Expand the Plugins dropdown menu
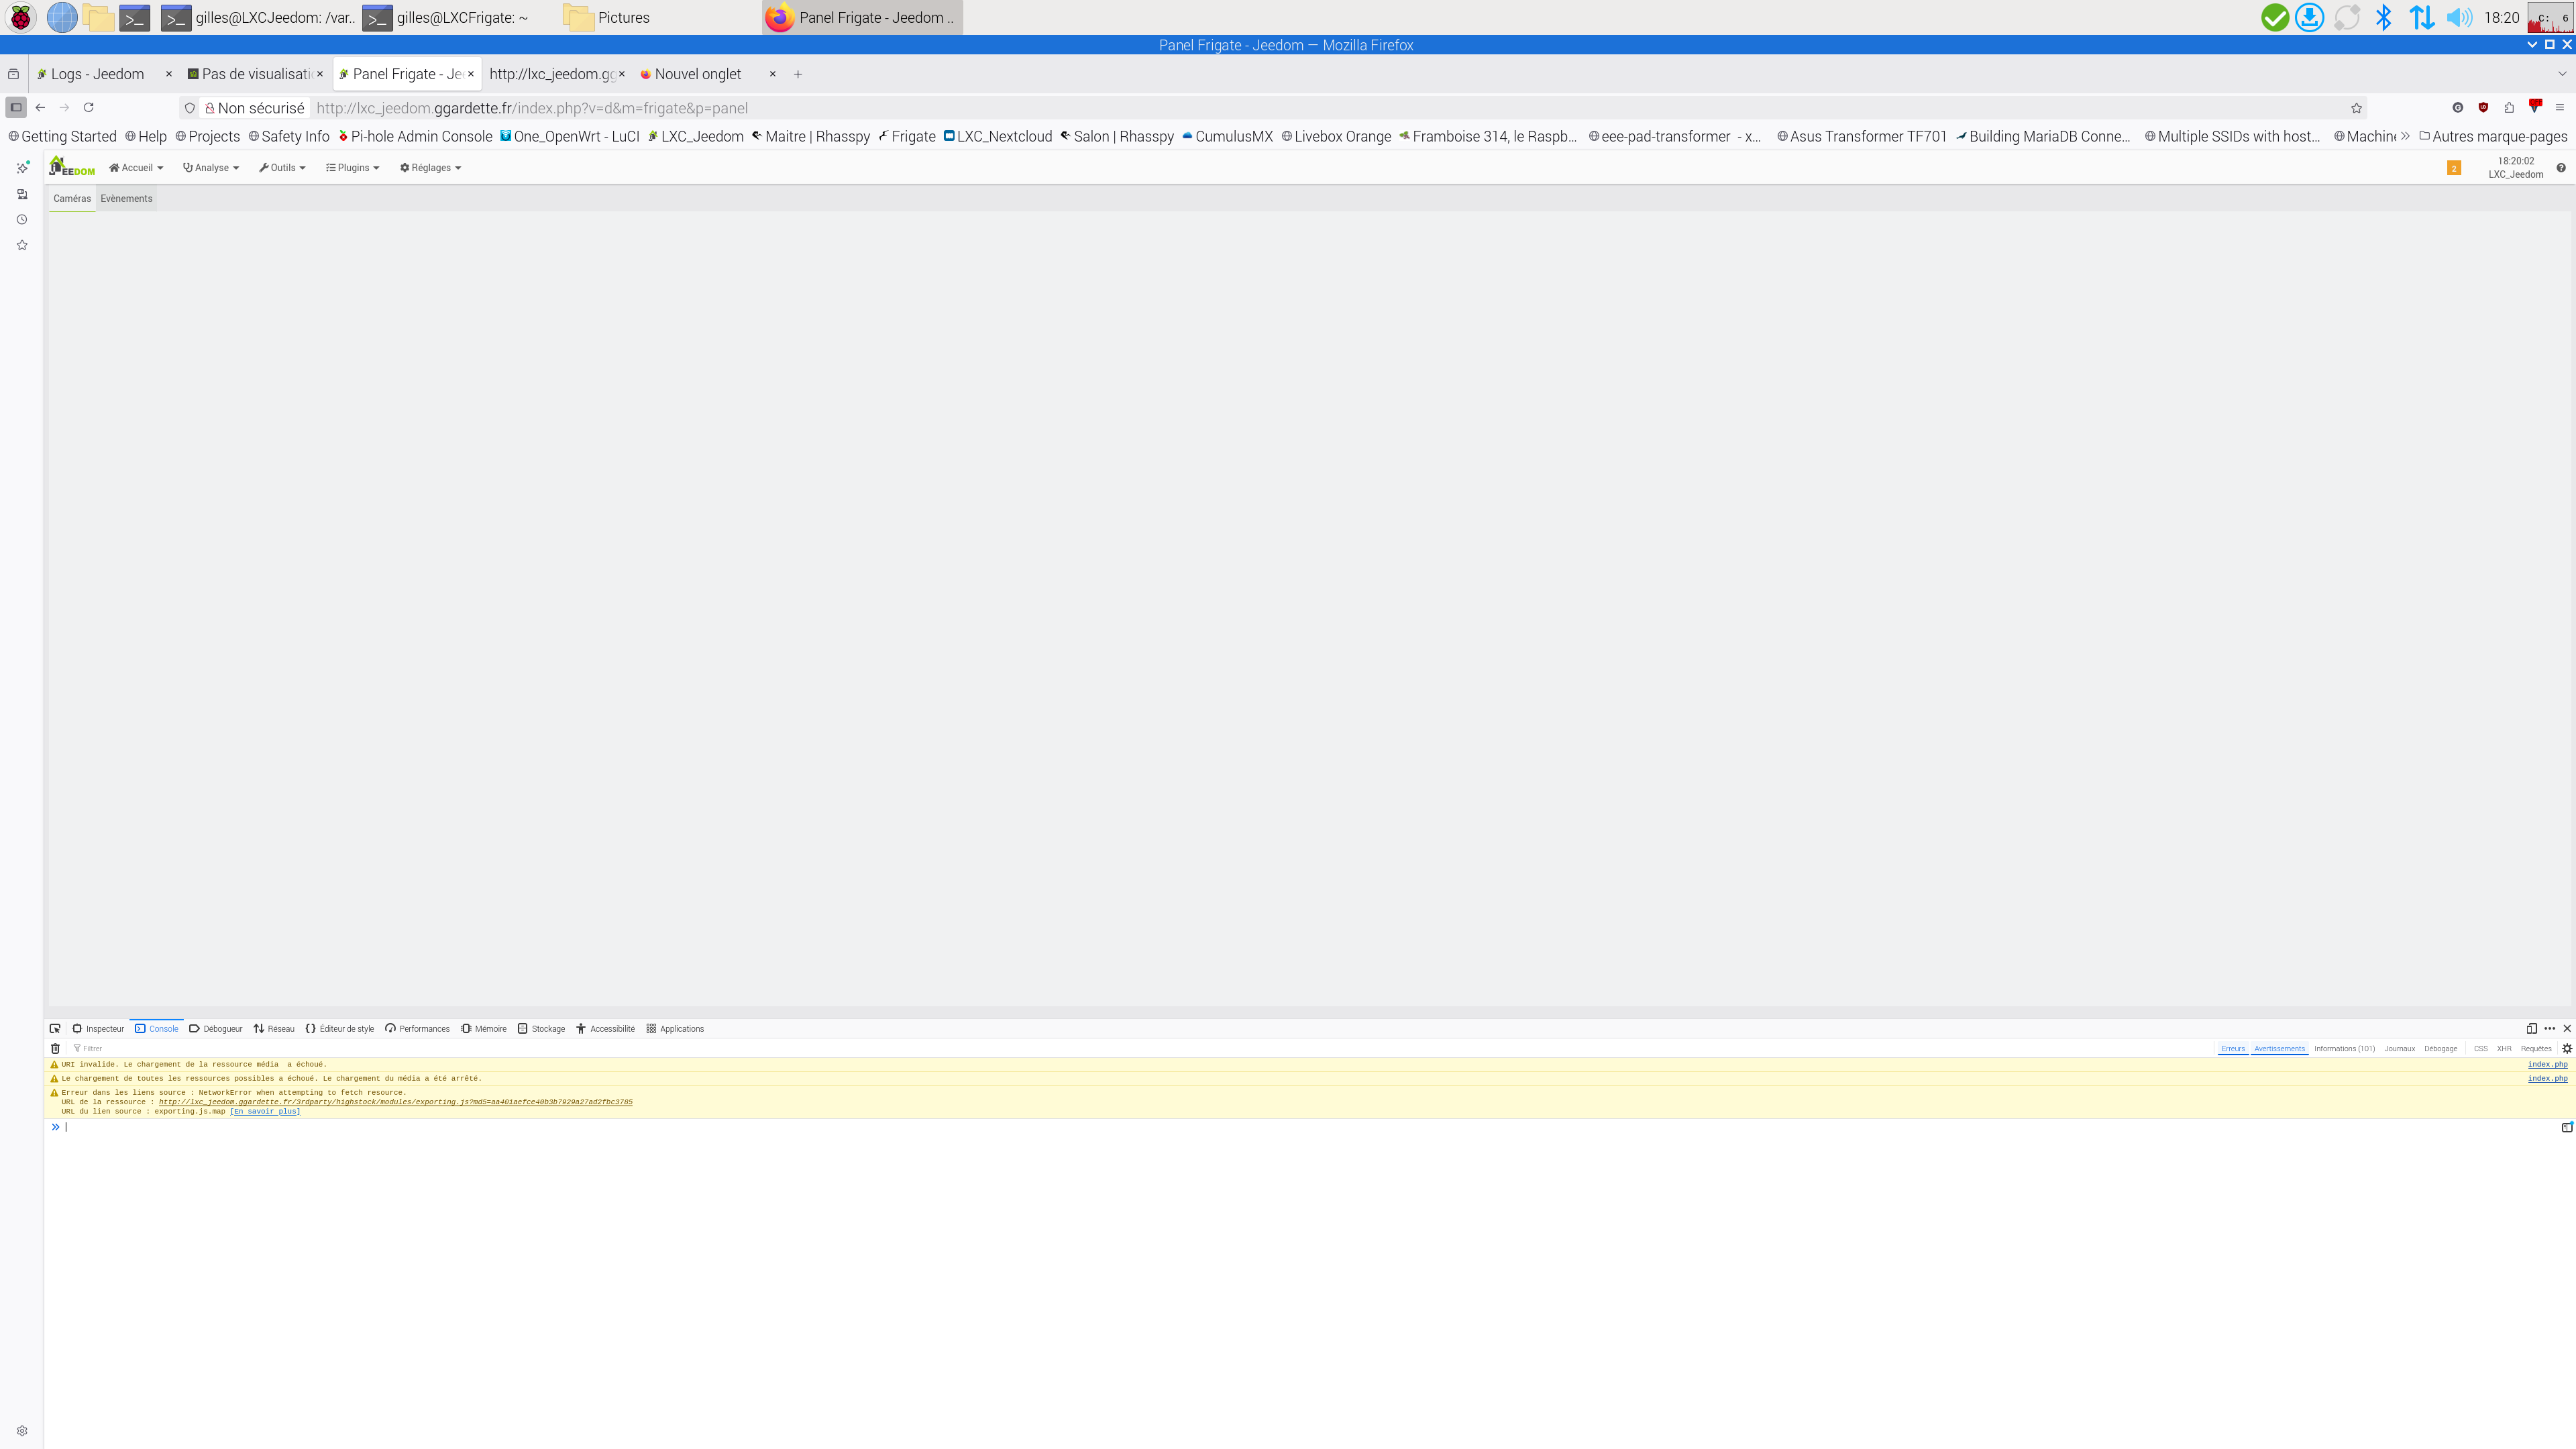Viewport: 2576px width, 1449px height. coord(352,168)
